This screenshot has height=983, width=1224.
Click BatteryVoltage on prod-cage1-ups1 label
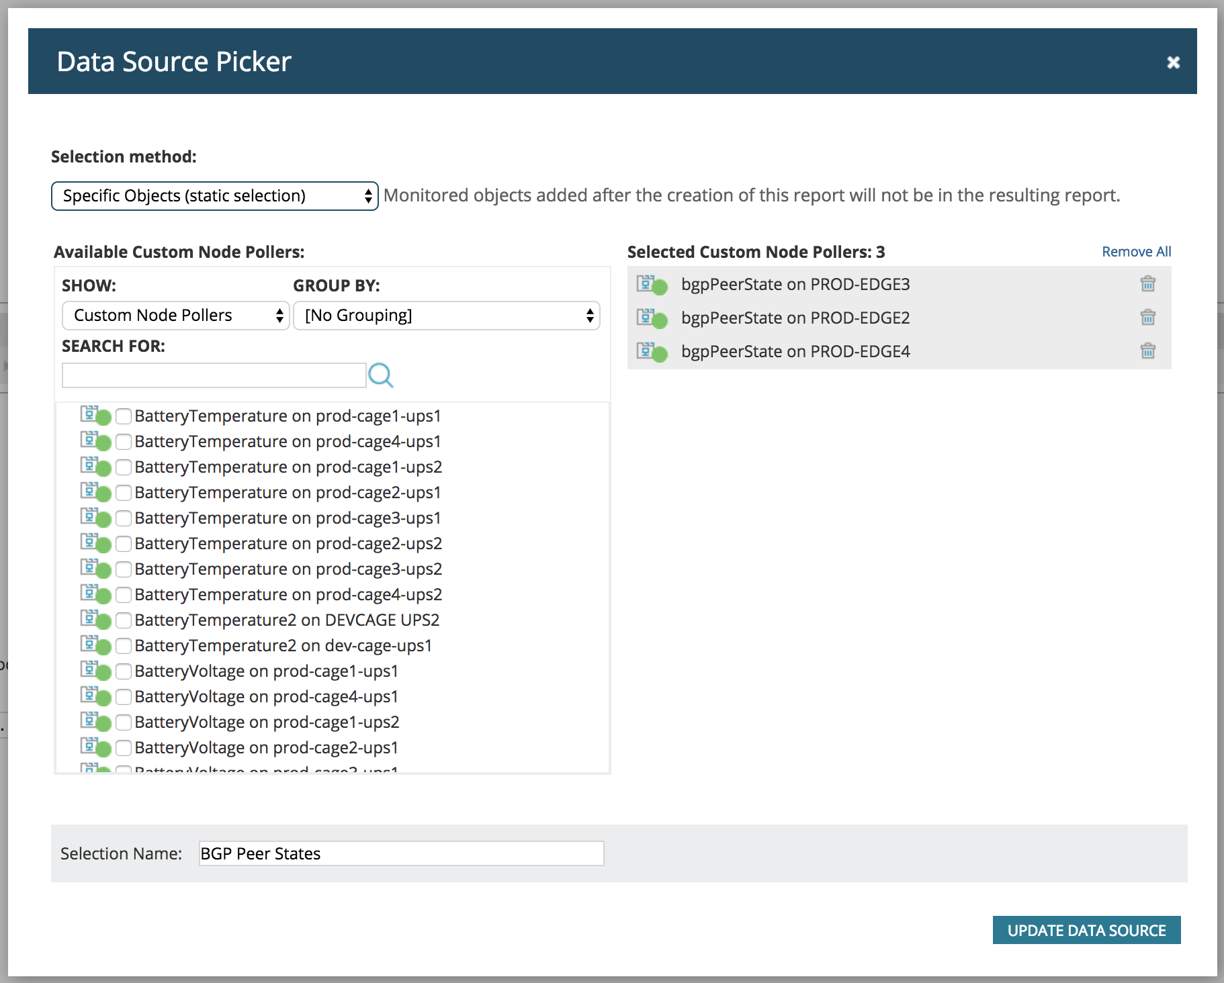pyautogui.click(x=266, y=671)
